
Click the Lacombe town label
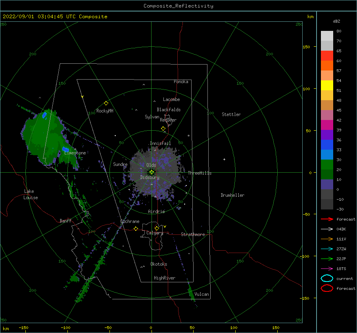[x=171, y=99]
